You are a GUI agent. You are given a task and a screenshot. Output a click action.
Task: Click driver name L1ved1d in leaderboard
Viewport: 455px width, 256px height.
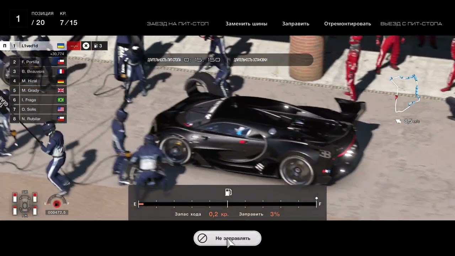tap(30, 46)
